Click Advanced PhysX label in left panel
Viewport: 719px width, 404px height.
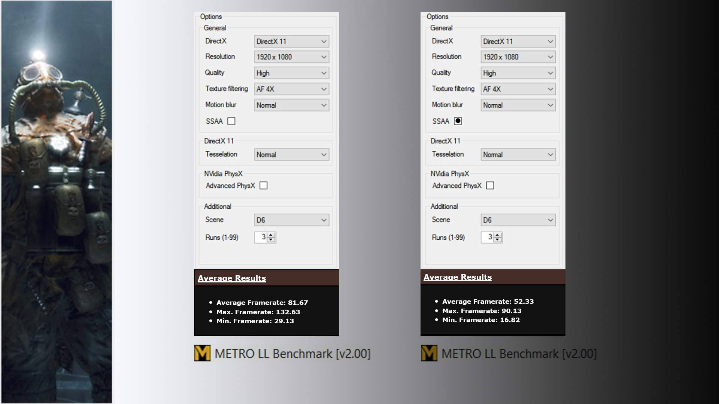[230, 186]
